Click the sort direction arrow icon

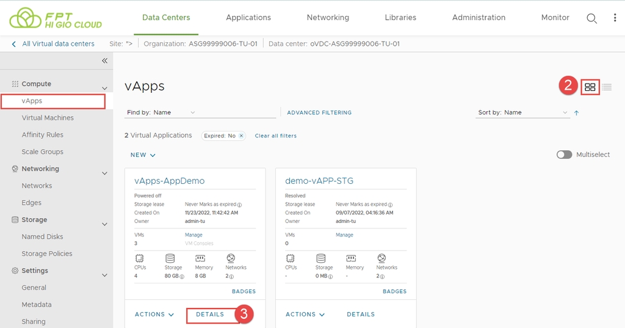click(x=576, y=112)
